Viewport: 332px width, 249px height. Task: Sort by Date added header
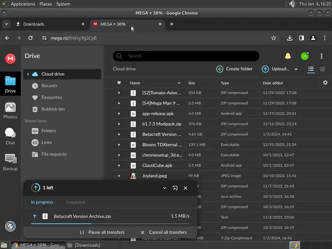pyautogui.click(x=273, y=83)
